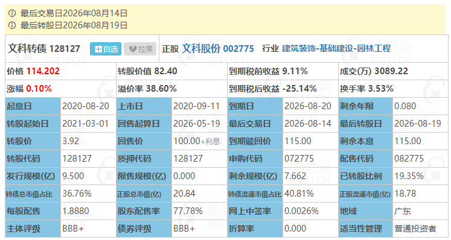The height and width of the screenshot is (240, 451).
Task: Select the 最后交易日 table cell 2026-08-14
Action: point(308,124)
